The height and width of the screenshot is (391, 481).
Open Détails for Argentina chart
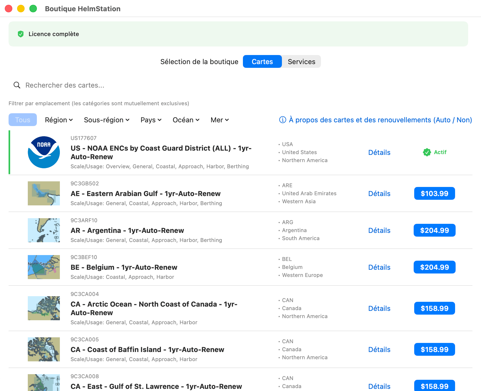pos(379,230)
